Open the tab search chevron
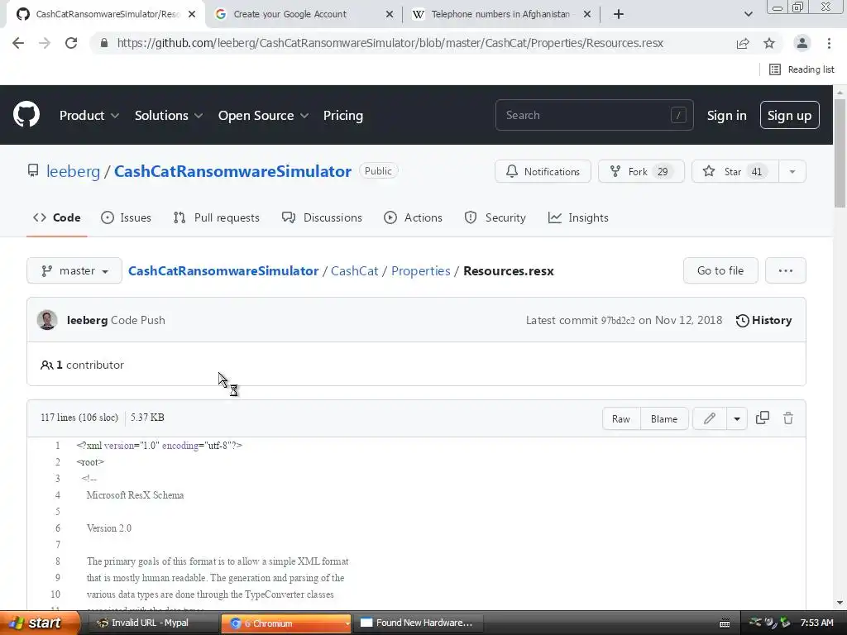Image resolution: width=847 pixels, height=635 pixels. [x=748, y=15]
